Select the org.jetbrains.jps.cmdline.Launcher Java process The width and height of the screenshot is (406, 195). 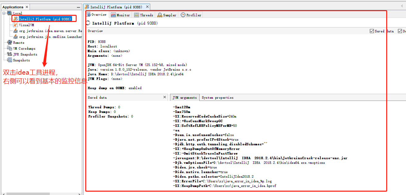(48, 37)
